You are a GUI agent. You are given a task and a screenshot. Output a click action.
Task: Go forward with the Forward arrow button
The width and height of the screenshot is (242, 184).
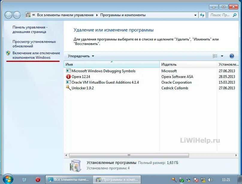pos(17,15)
